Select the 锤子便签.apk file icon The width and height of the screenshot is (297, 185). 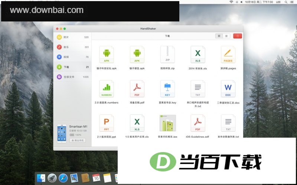tap(137, 54)
